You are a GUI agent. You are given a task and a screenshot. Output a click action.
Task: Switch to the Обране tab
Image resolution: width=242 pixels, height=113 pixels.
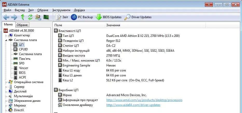pos(22,25)
